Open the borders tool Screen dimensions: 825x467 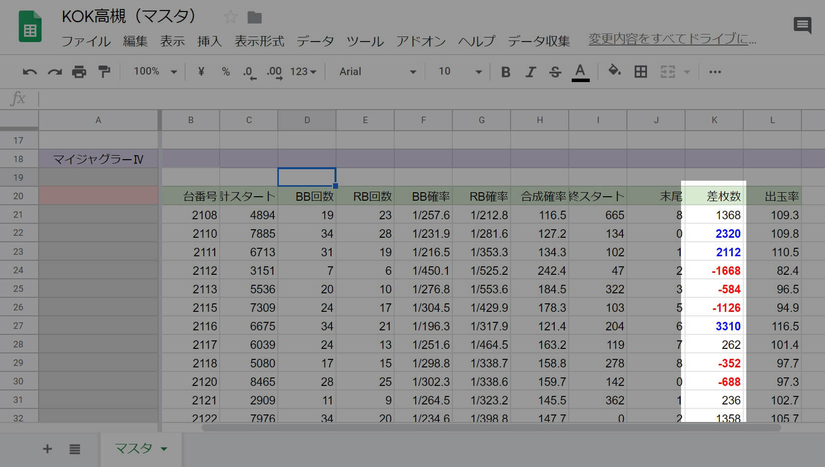pos(640,72)
